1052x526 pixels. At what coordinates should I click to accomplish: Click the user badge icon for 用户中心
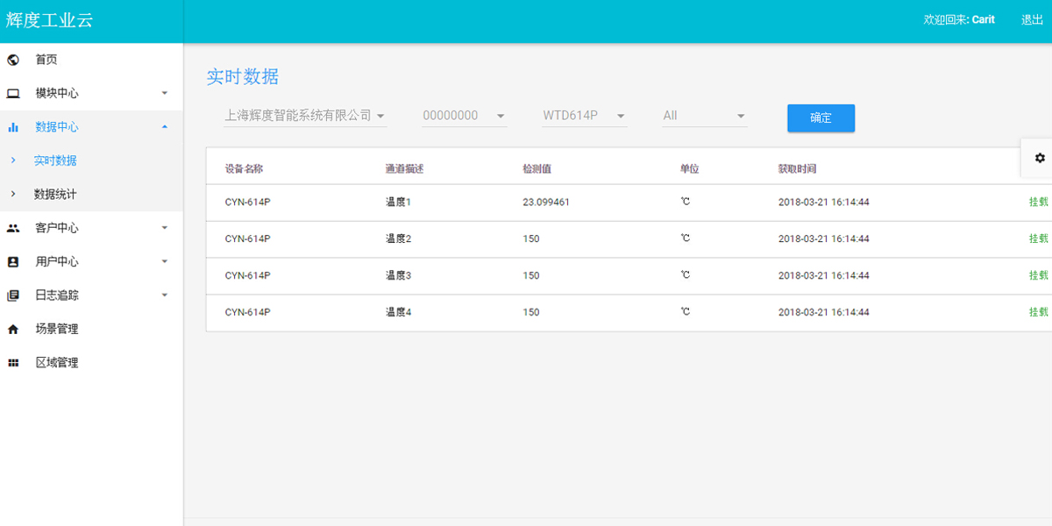[x=13, y=262]
